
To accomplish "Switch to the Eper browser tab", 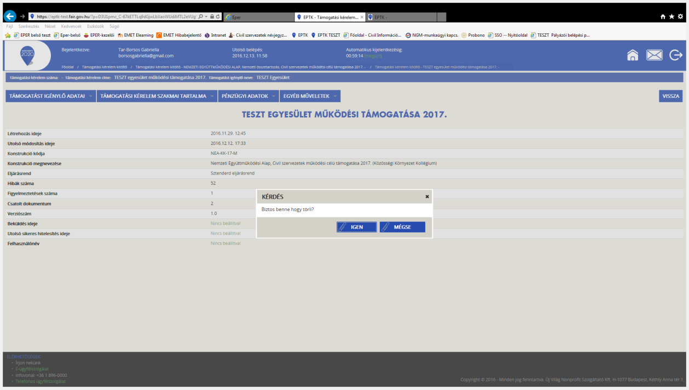I will (257, 17).
